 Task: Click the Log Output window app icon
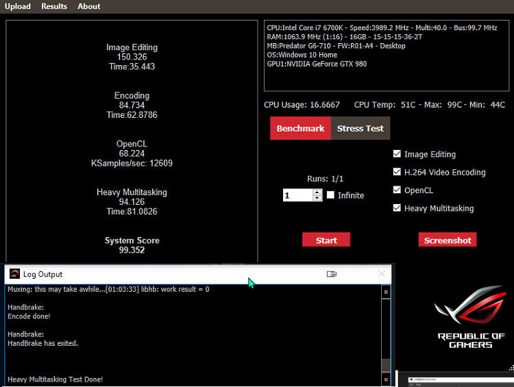point(14,273)
